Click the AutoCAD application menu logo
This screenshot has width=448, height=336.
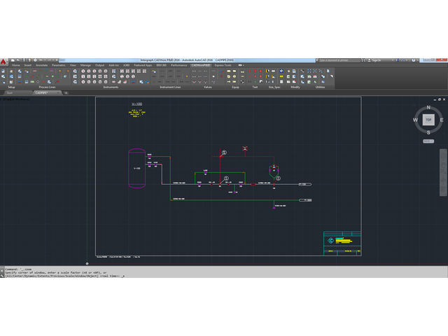(5, 63)
